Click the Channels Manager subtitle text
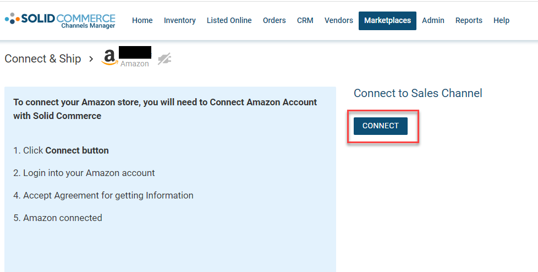The width and height of the screenshot is (538, 272). tap(88, 26)
